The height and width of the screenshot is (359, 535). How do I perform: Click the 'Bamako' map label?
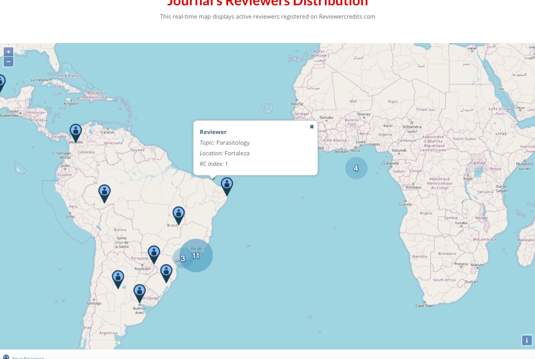point(327,118)
